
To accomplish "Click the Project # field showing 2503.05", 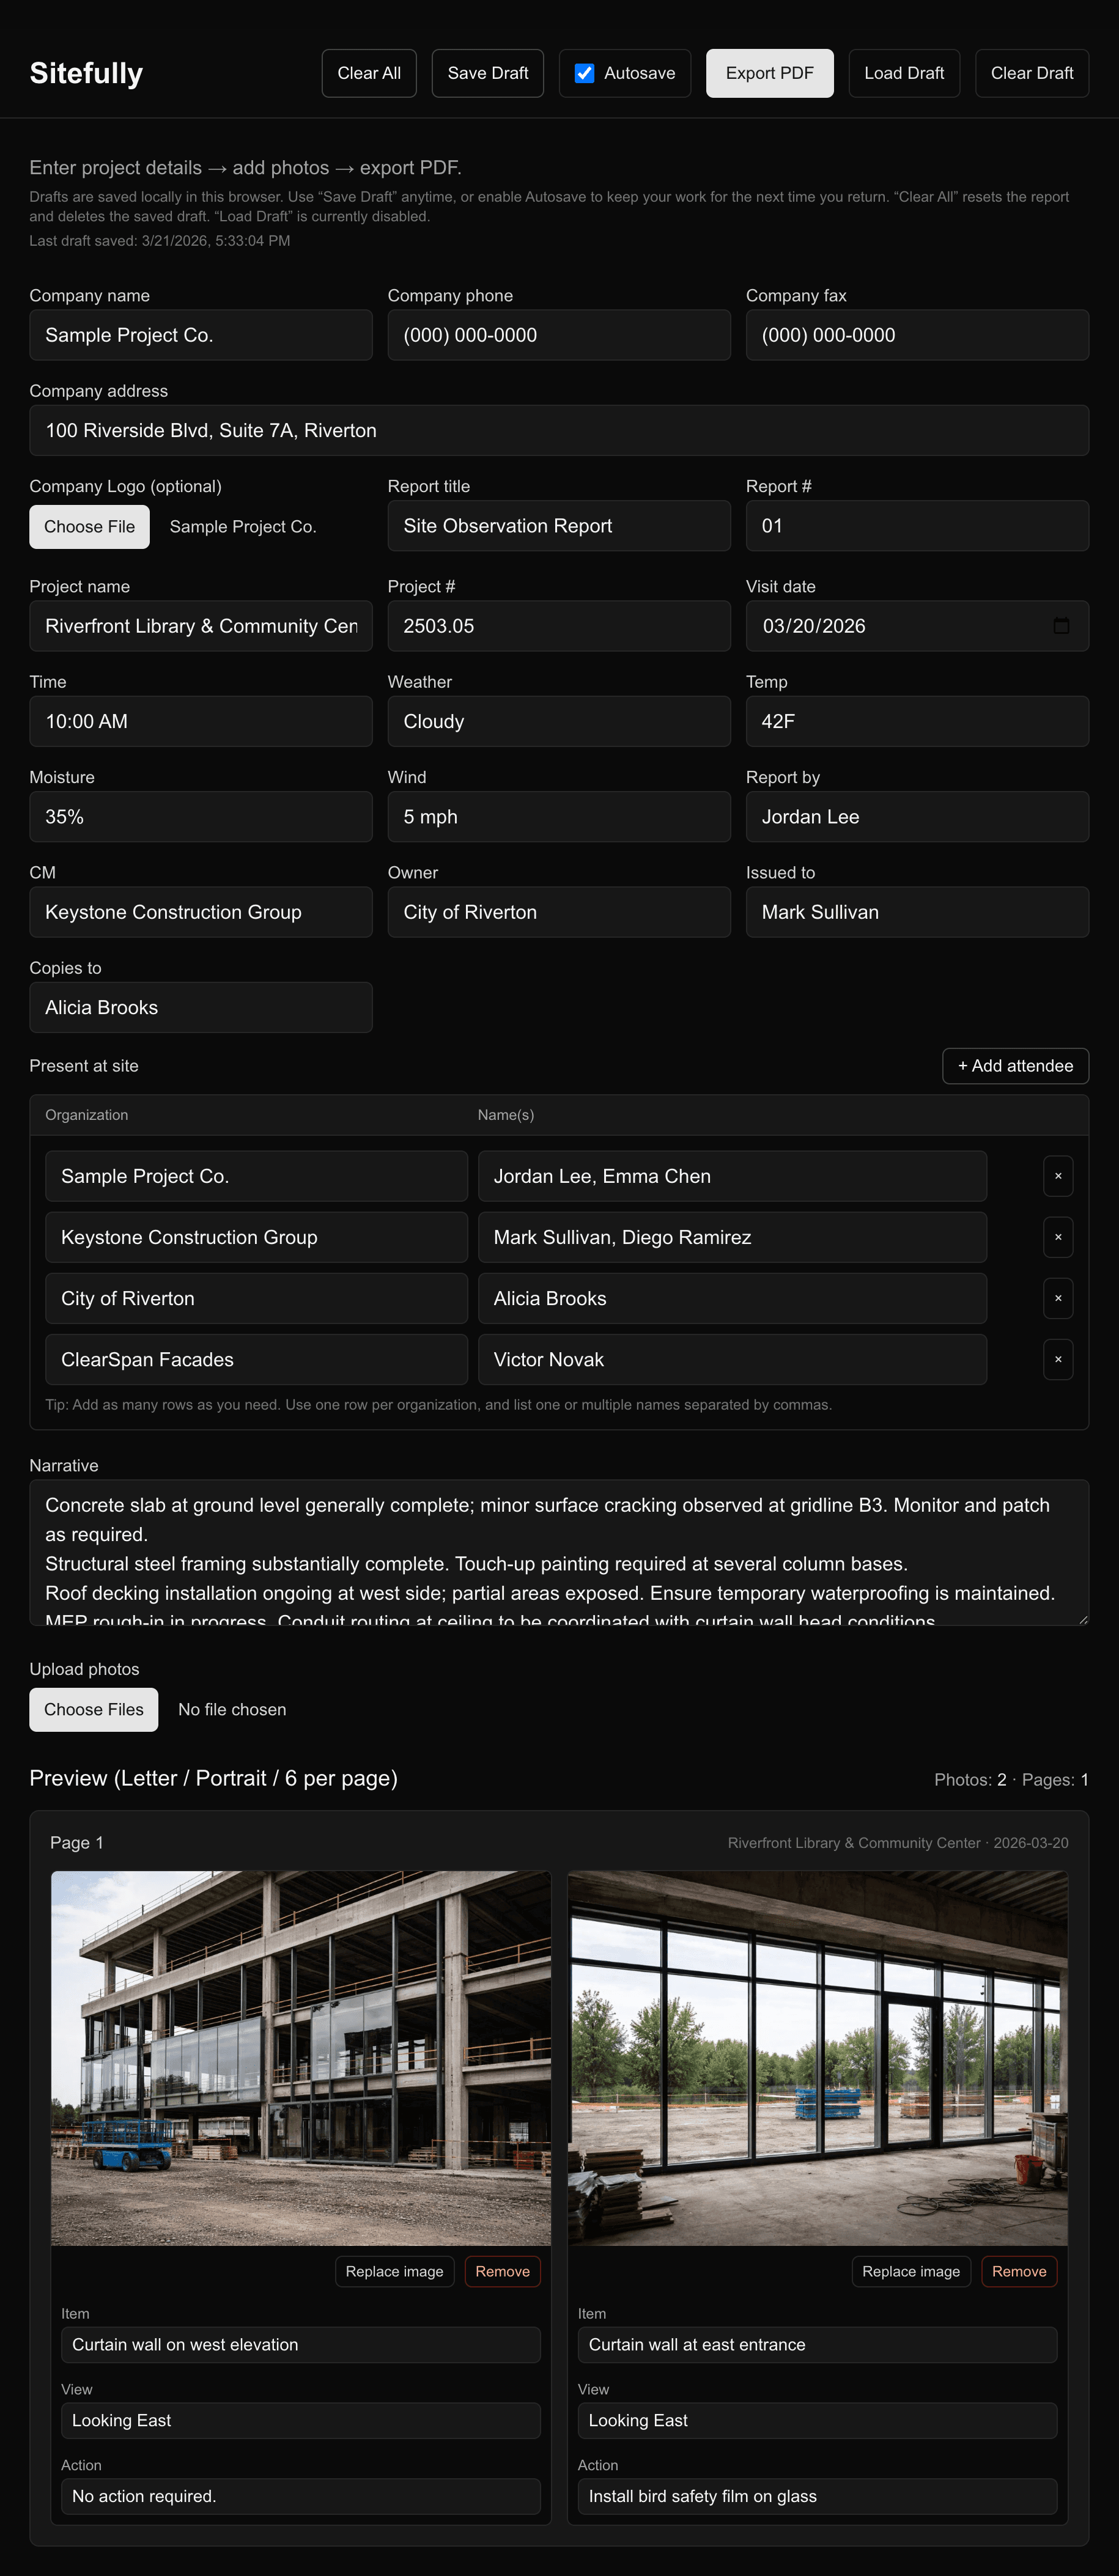I will [x=559, y=626].
